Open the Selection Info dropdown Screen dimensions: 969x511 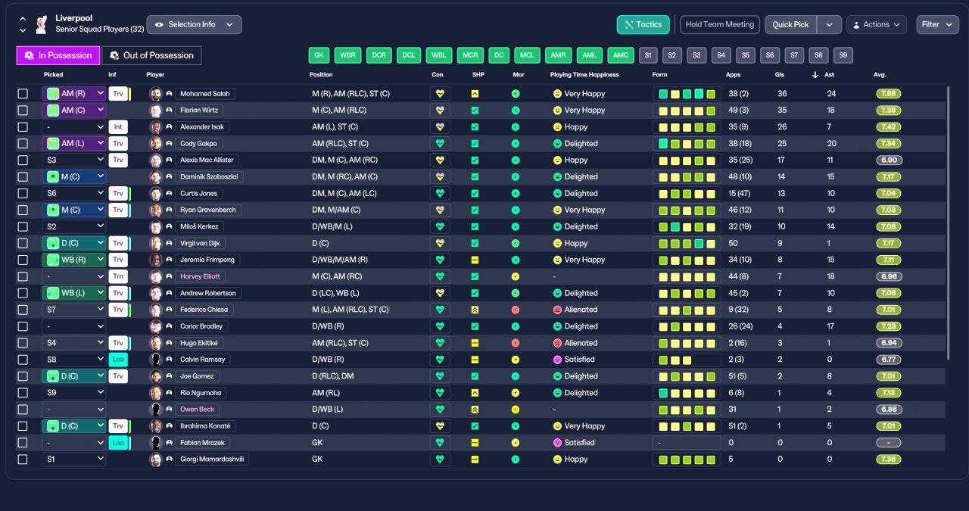195,24
